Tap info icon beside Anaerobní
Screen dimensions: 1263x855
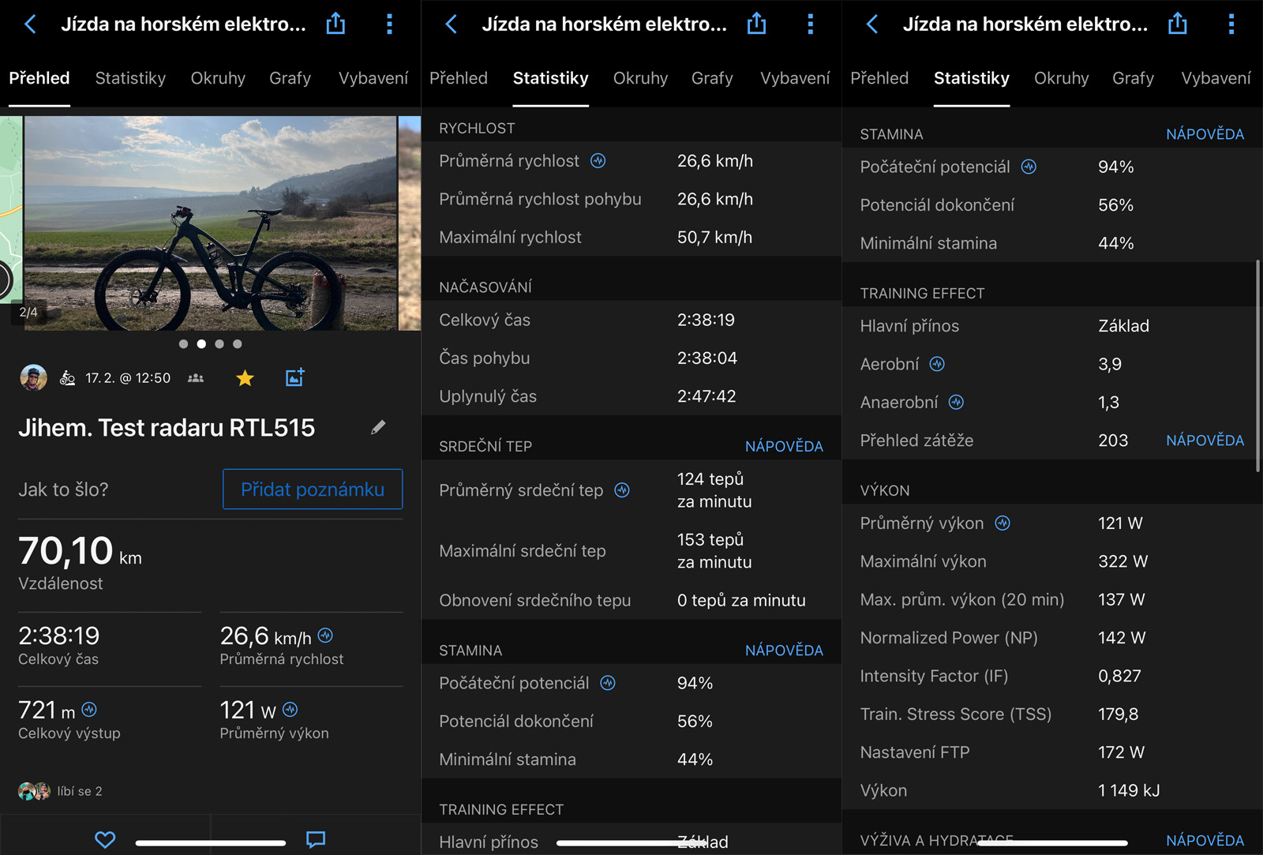(956, 403)
